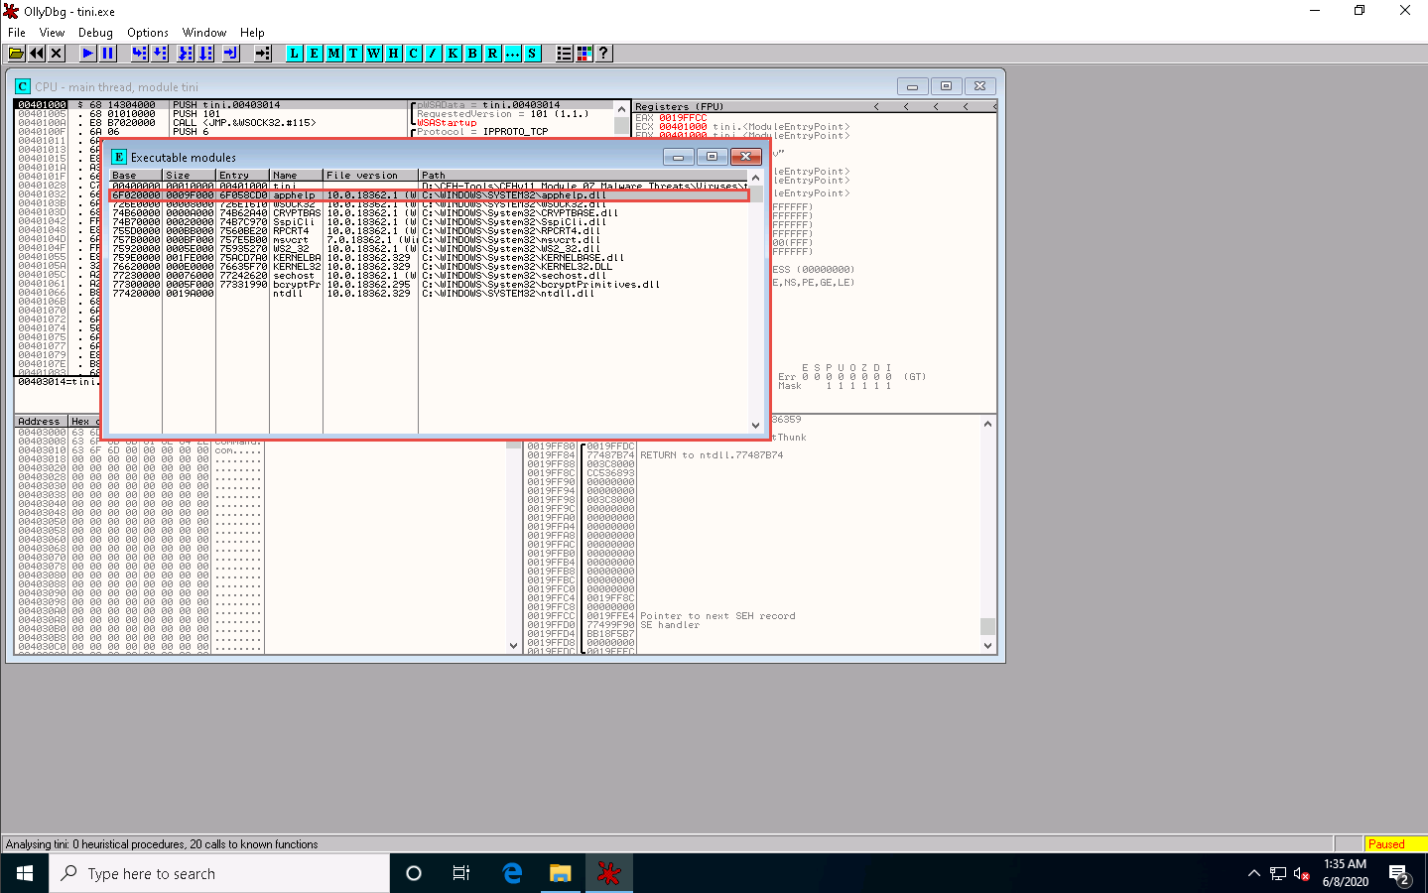Select the KERNELBASE.dll module row

coord(429,258)
